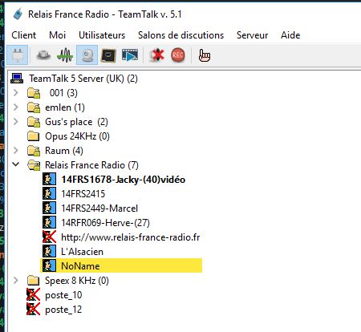Select user 14FRS1678-Jacky-(40)vidéo
This screenshot has width=361, height=332.
click(x=124, y=180)
